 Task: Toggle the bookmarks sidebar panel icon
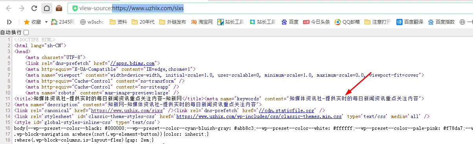point(10,22)
